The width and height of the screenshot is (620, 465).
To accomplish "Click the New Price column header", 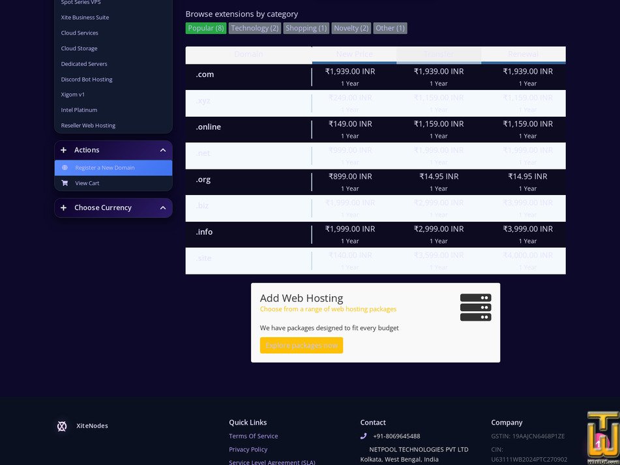I will pos(354,54).
